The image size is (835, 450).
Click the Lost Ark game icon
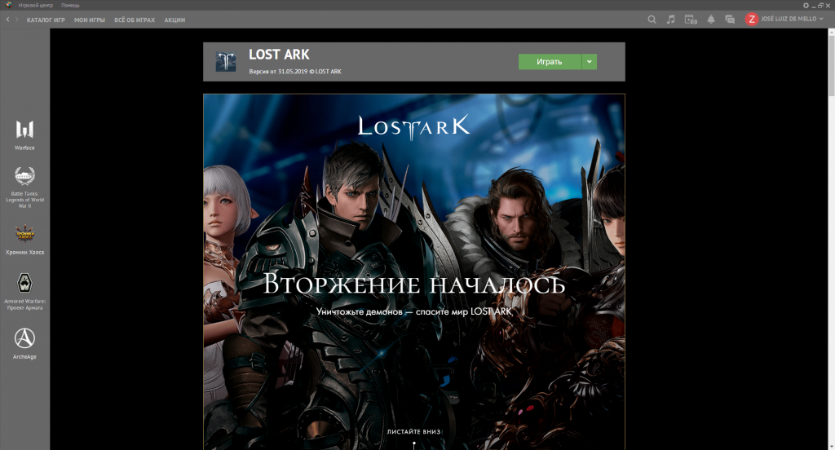point(225,62)
